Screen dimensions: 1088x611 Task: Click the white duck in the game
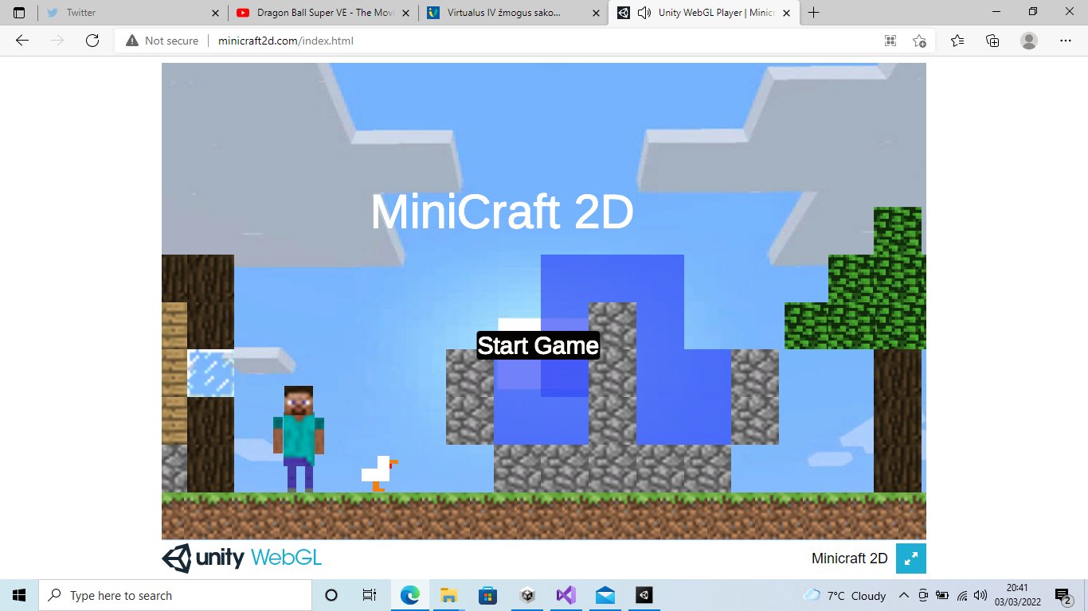pyautogui.click(x=379, y=474)
